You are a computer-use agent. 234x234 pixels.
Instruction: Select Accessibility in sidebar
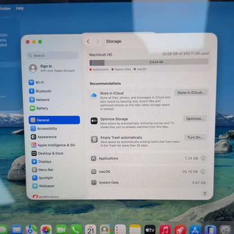point(44,128)
